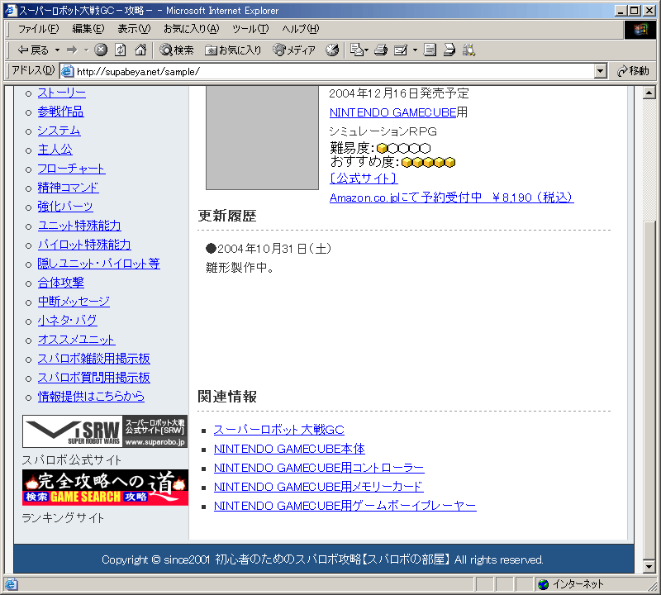Click the Forward arrow toolbar button
661x595 pixels.
coord(73,50)
